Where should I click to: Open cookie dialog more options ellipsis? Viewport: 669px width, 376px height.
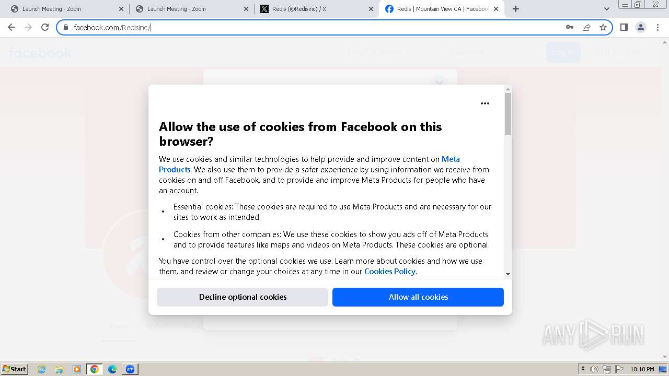tap(485, 103)
